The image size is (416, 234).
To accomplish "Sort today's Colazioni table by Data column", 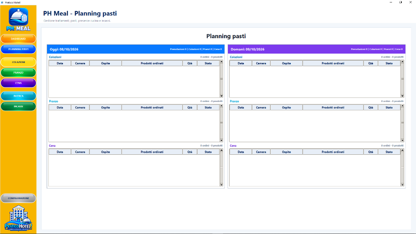I will click(60, 63).
